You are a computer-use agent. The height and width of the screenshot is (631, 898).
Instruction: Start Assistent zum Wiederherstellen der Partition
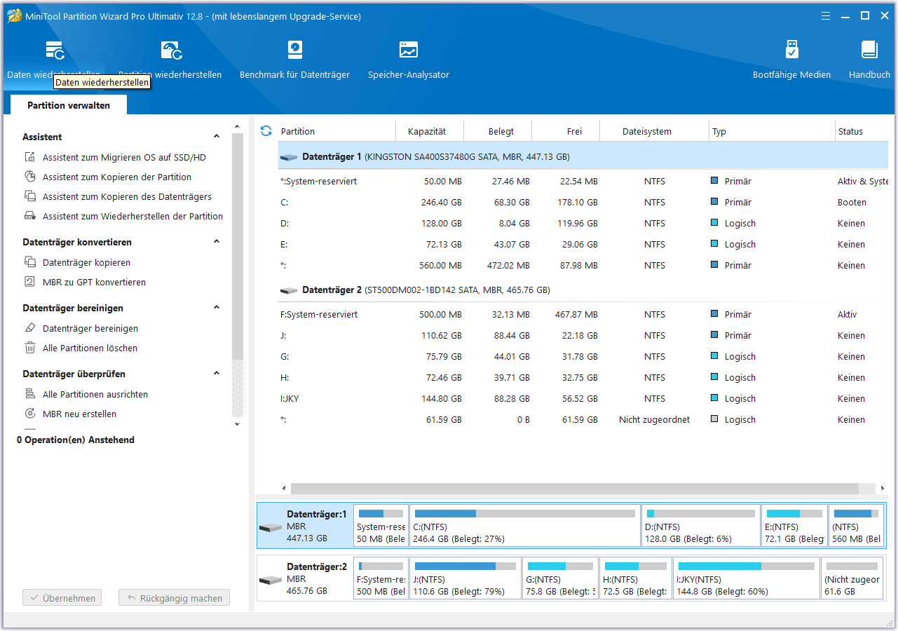click(132, 217)
